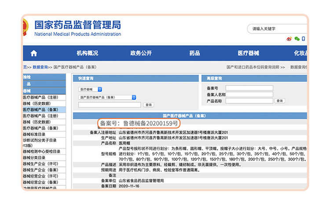The width and height of the screenshot is (330, 211).
Task: Expand the 医疗器械 category dropdown
Action: coord(90,89)
